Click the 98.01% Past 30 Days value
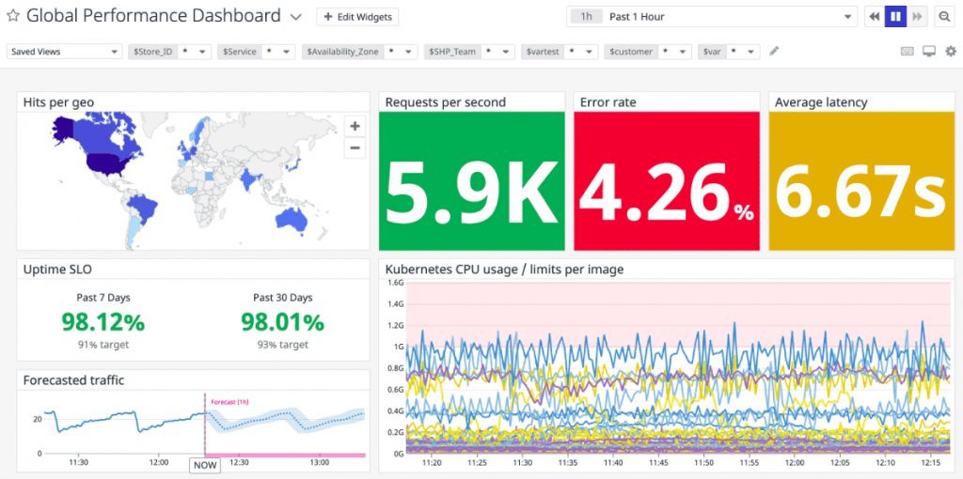Image resolution: width=963 pixels, height=479 pixels. pos(282,321)
